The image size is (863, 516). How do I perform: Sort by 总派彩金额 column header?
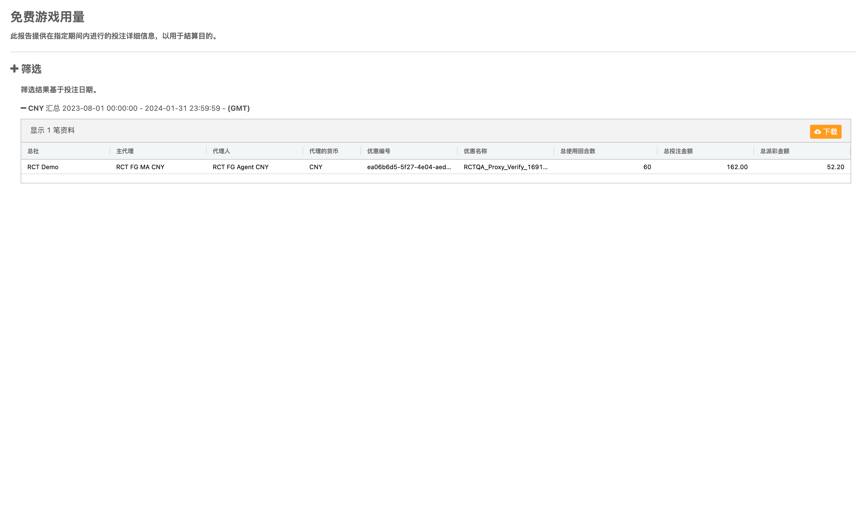(774, 151)
